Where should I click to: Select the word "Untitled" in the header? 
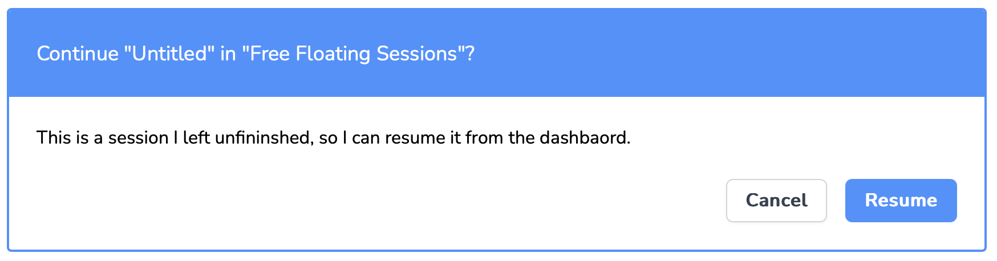tap(168, 54)
